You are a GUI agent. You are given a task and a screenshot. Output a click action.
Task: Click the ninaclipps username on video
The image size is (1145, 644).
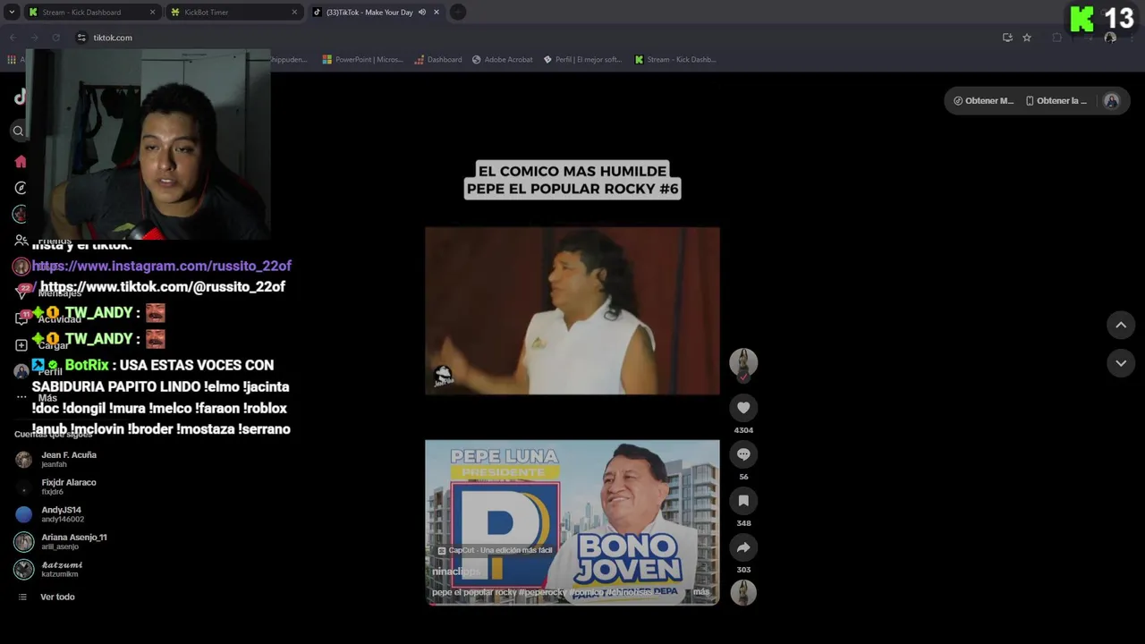456,572
